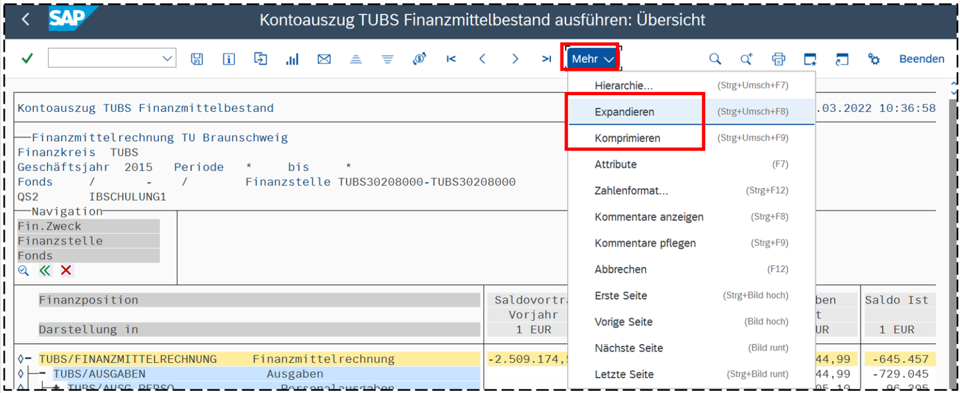Open the command field dropdown
The height and width of the screenshot is (393, 960).
click(x=167, y=59)
